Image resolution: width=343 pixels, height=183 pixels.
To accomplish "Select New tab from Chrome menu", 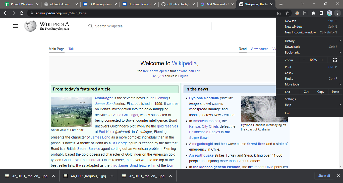I will click(309, 21).
